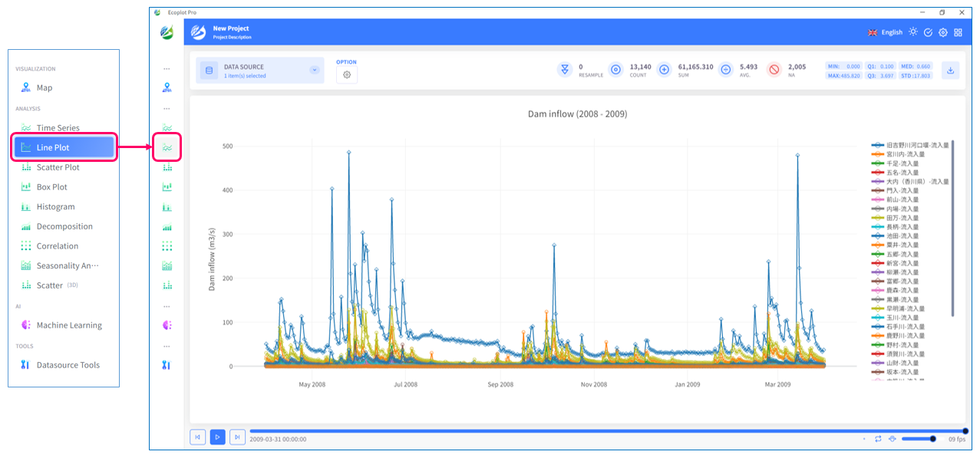Expand the Data Source dropdown chevron

point(314,70)
